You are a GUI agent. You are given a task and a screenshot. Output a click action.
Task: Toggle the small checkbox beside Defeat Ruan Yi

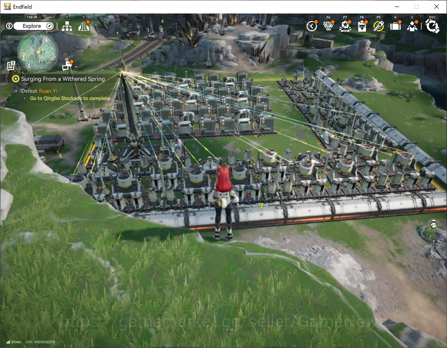tap(16, 91)
